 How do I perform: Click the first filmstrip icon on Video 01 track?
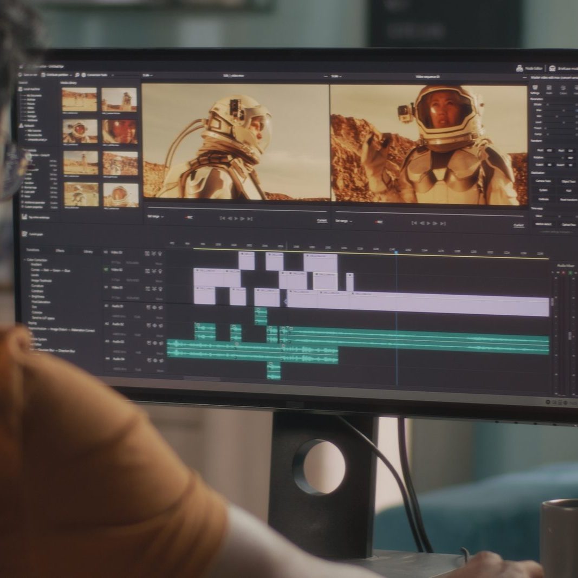tap(147, 289)
